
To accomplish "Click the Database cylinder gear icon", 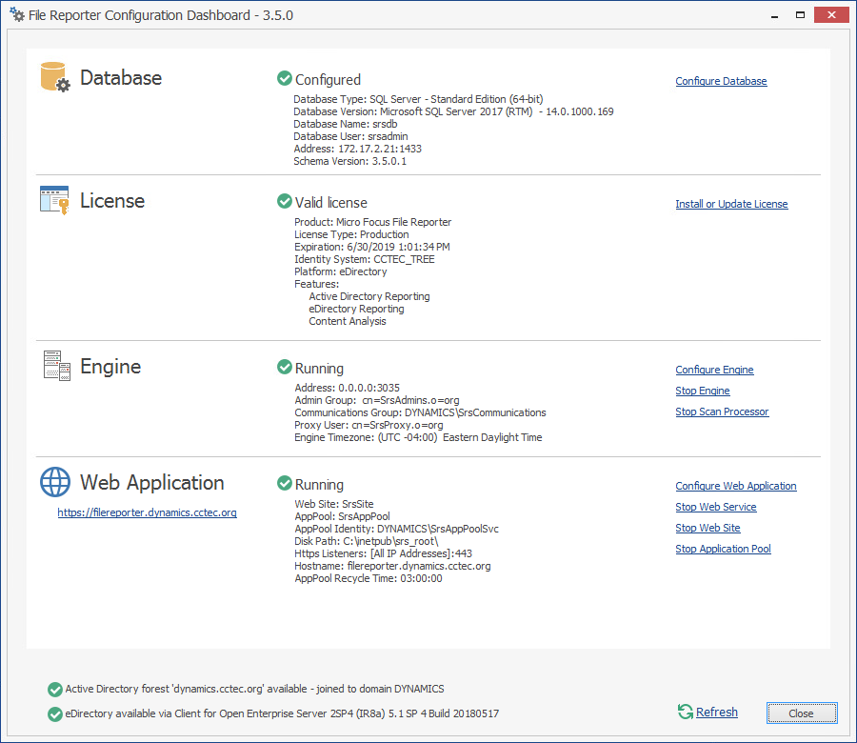I will coord(55,77).
